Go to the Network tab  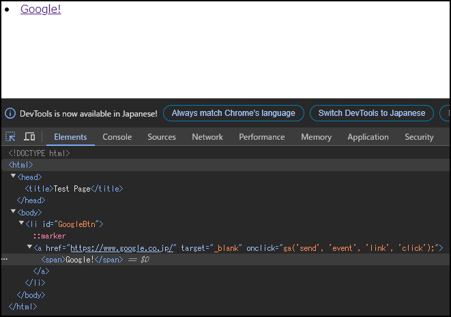(207, 137)
